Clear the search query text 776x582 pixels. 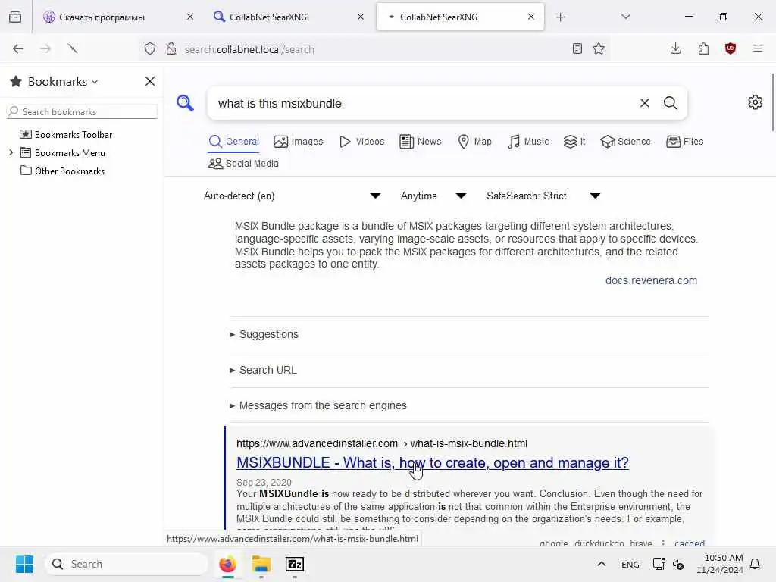click(644, 103)
